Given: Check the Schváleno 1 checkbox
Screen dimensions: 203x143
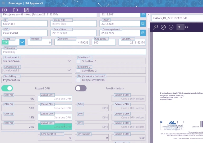Looking at the screenshot, I should (x=78, y=61).
